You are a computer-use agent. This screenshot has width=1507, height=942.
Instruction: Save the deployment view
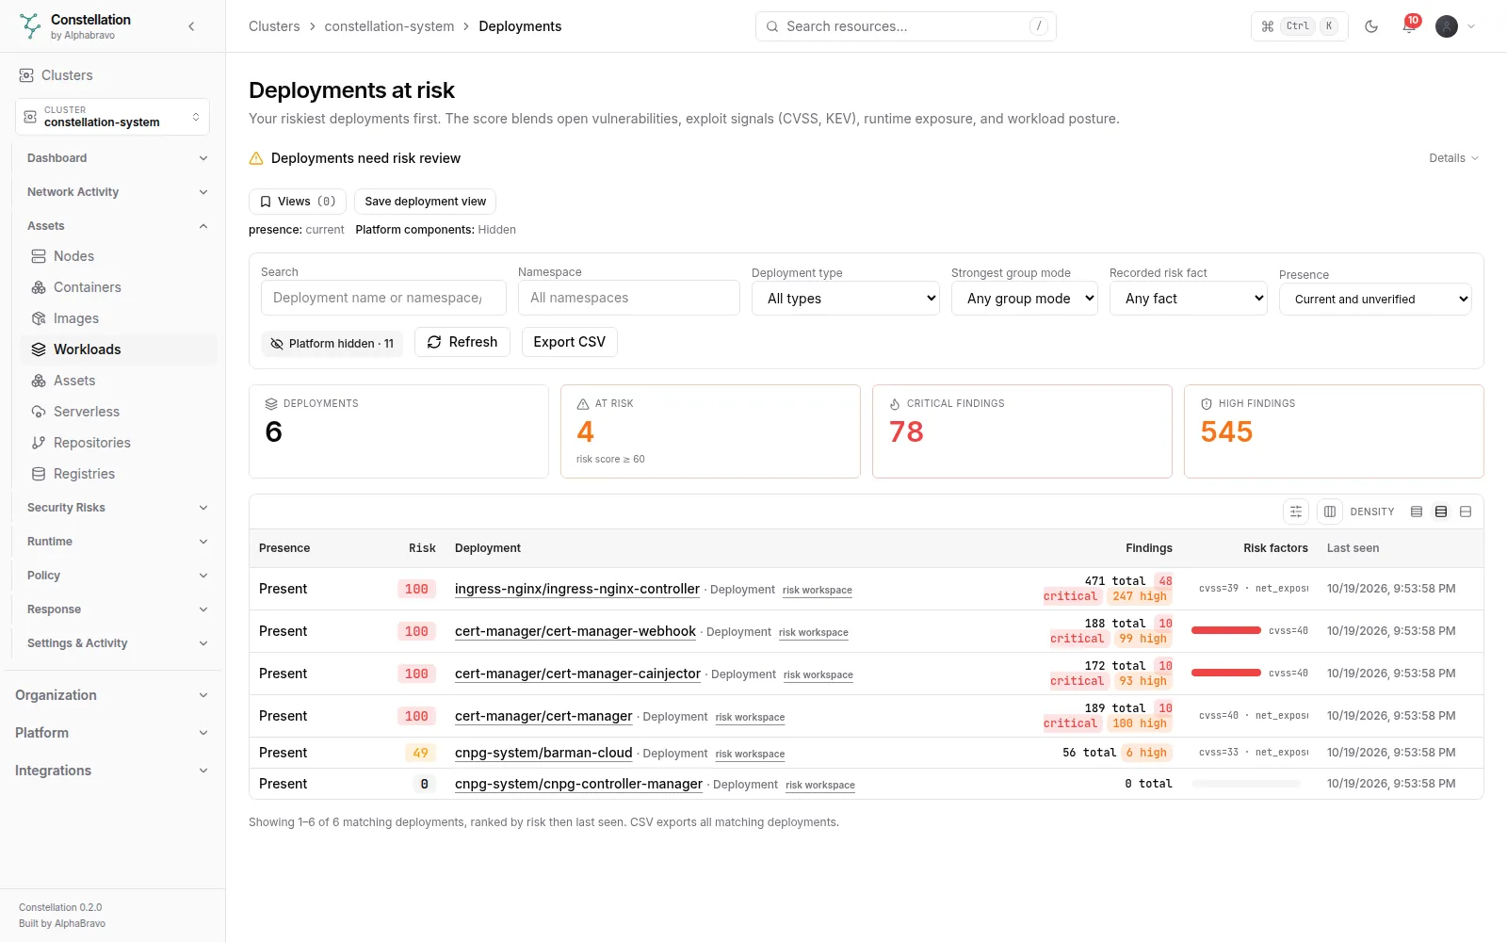pyautogui.click(x=426, y=202)
